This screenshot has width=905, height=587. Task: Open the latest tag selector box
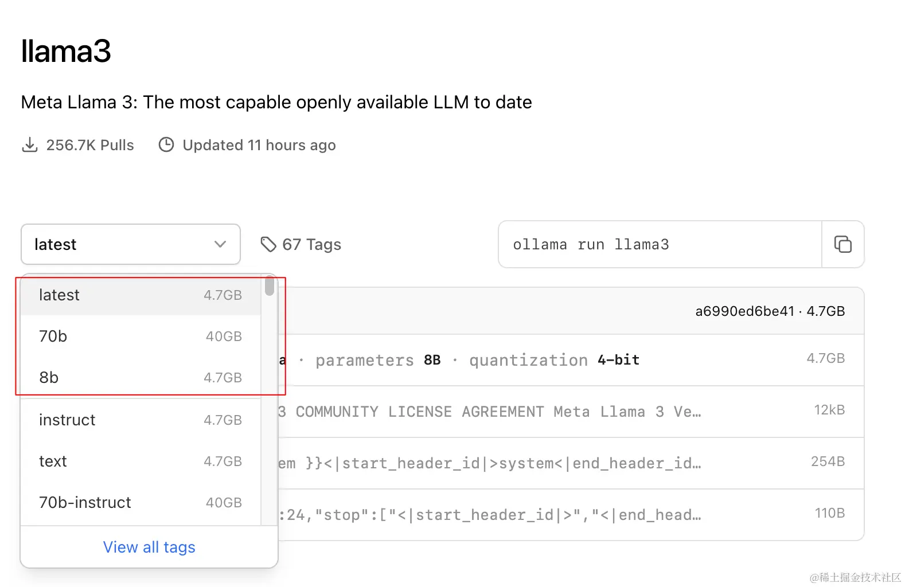click(131, 244)
